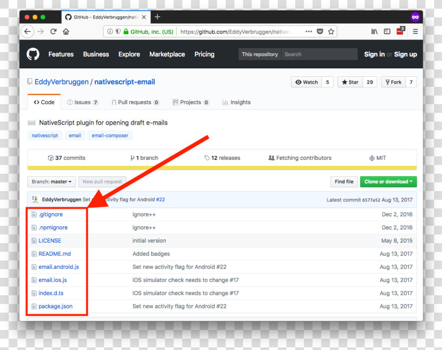442x350 pixels.
Task: Open the email.android.js file
Action: coord(58,267)
